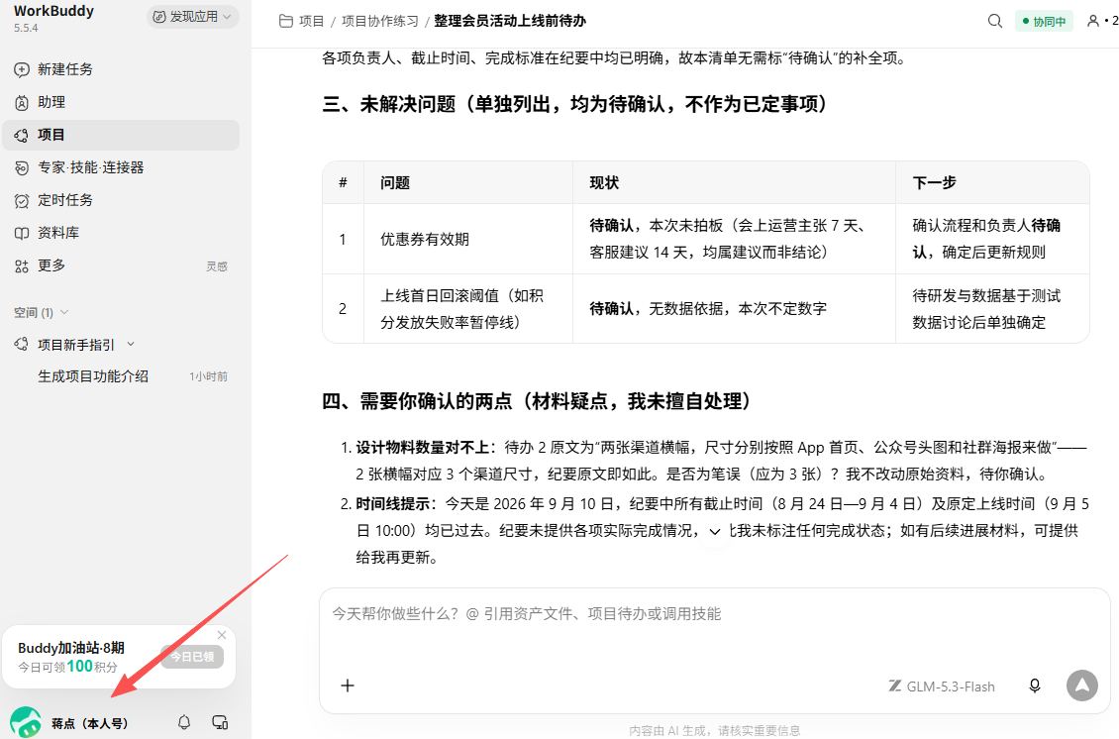Open the notifications bell icon
Viewport: 1119px width, 739px height.
point(184,722)
